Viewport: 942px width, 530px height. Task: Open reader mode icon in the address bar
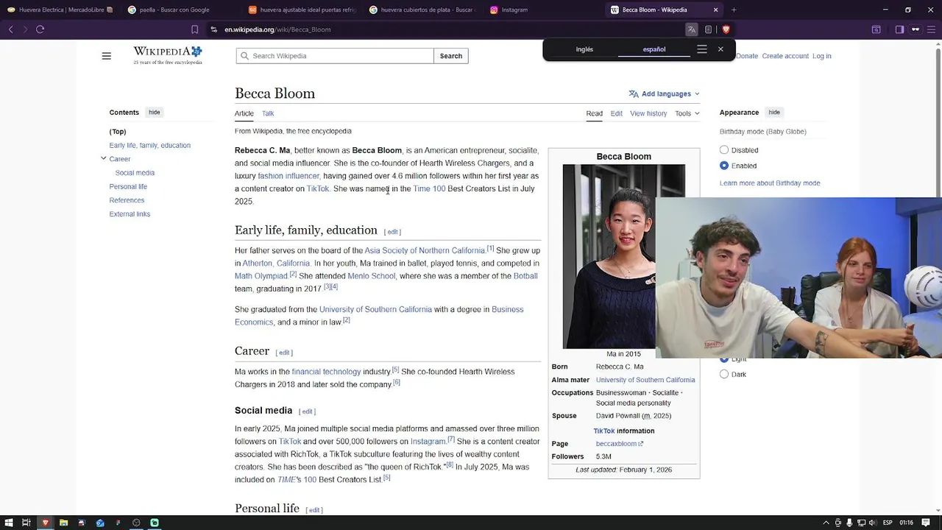pyautogui.click(x=708, y=29)
